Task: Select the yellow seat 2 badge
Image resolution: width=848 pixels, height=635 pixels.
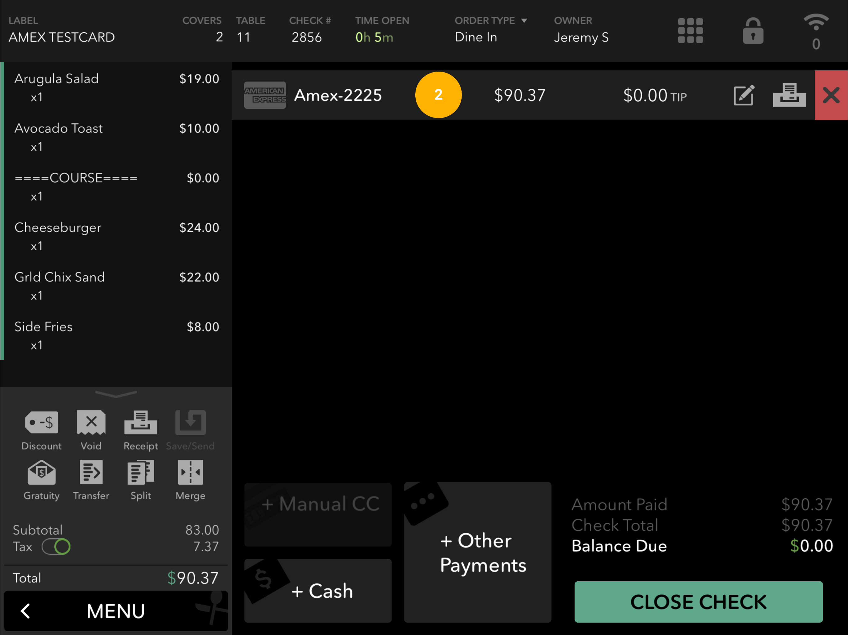Action: pyautogui.click(x=438, y=95)
